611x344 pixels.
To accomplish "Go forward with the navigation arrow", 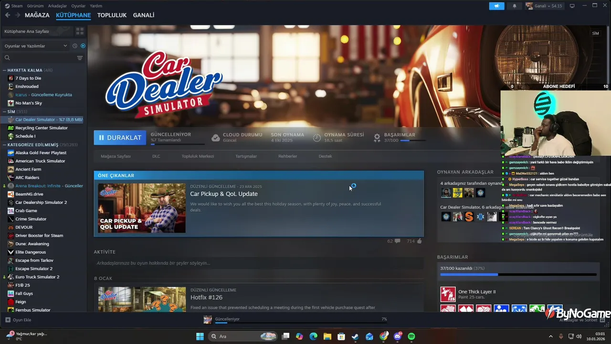I will point(18,15).
